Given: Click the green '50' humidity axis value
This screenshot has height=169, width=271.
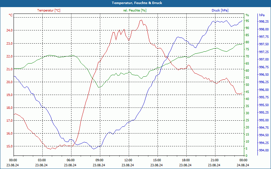Looking at the screenshot, I should 247,85.
